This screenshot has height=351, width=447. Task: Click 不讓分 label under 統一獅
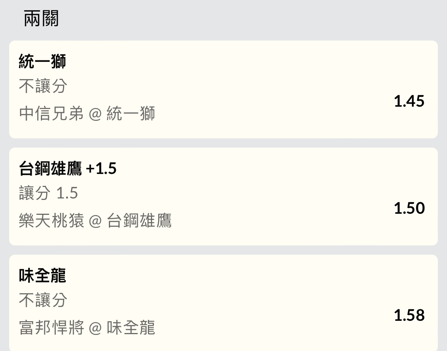(x=43, y=86)
